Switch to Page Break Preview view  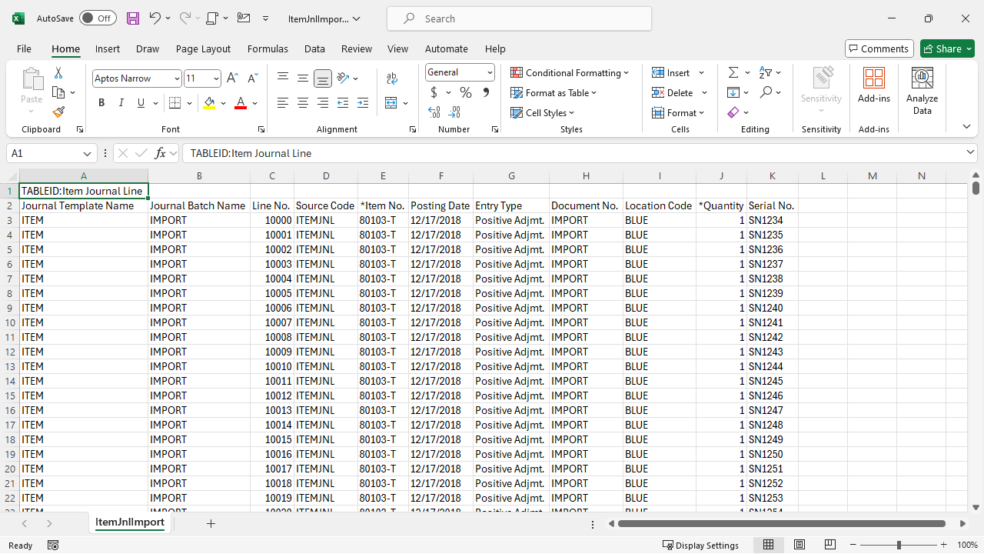click(x=829, y=544)
